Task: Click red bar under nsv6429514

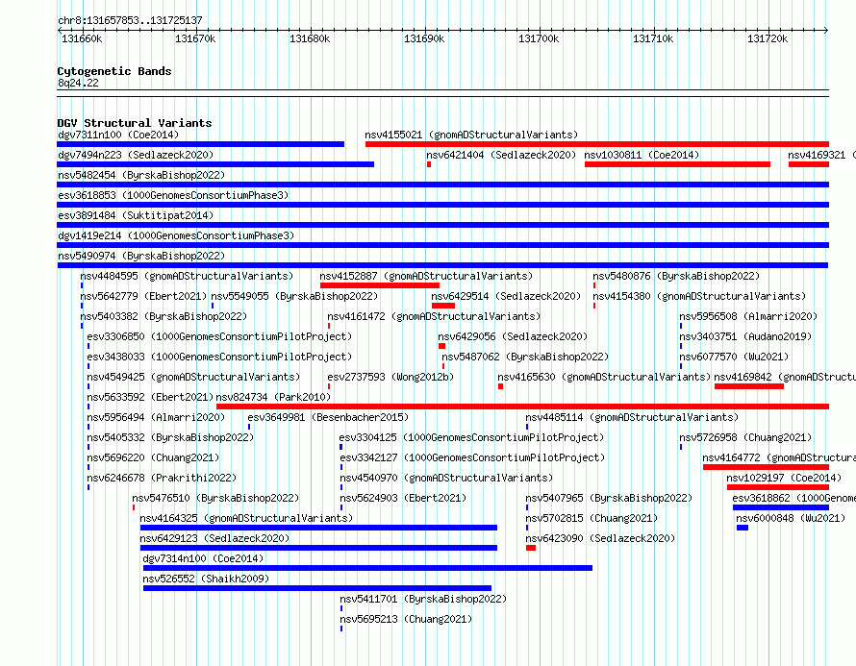Action: tap(443, 306)
